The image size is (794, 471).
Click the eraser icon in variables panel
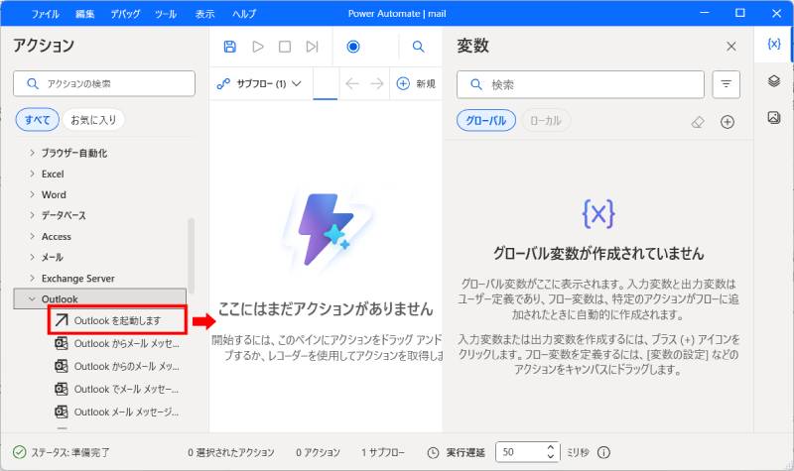coord(698,122)
